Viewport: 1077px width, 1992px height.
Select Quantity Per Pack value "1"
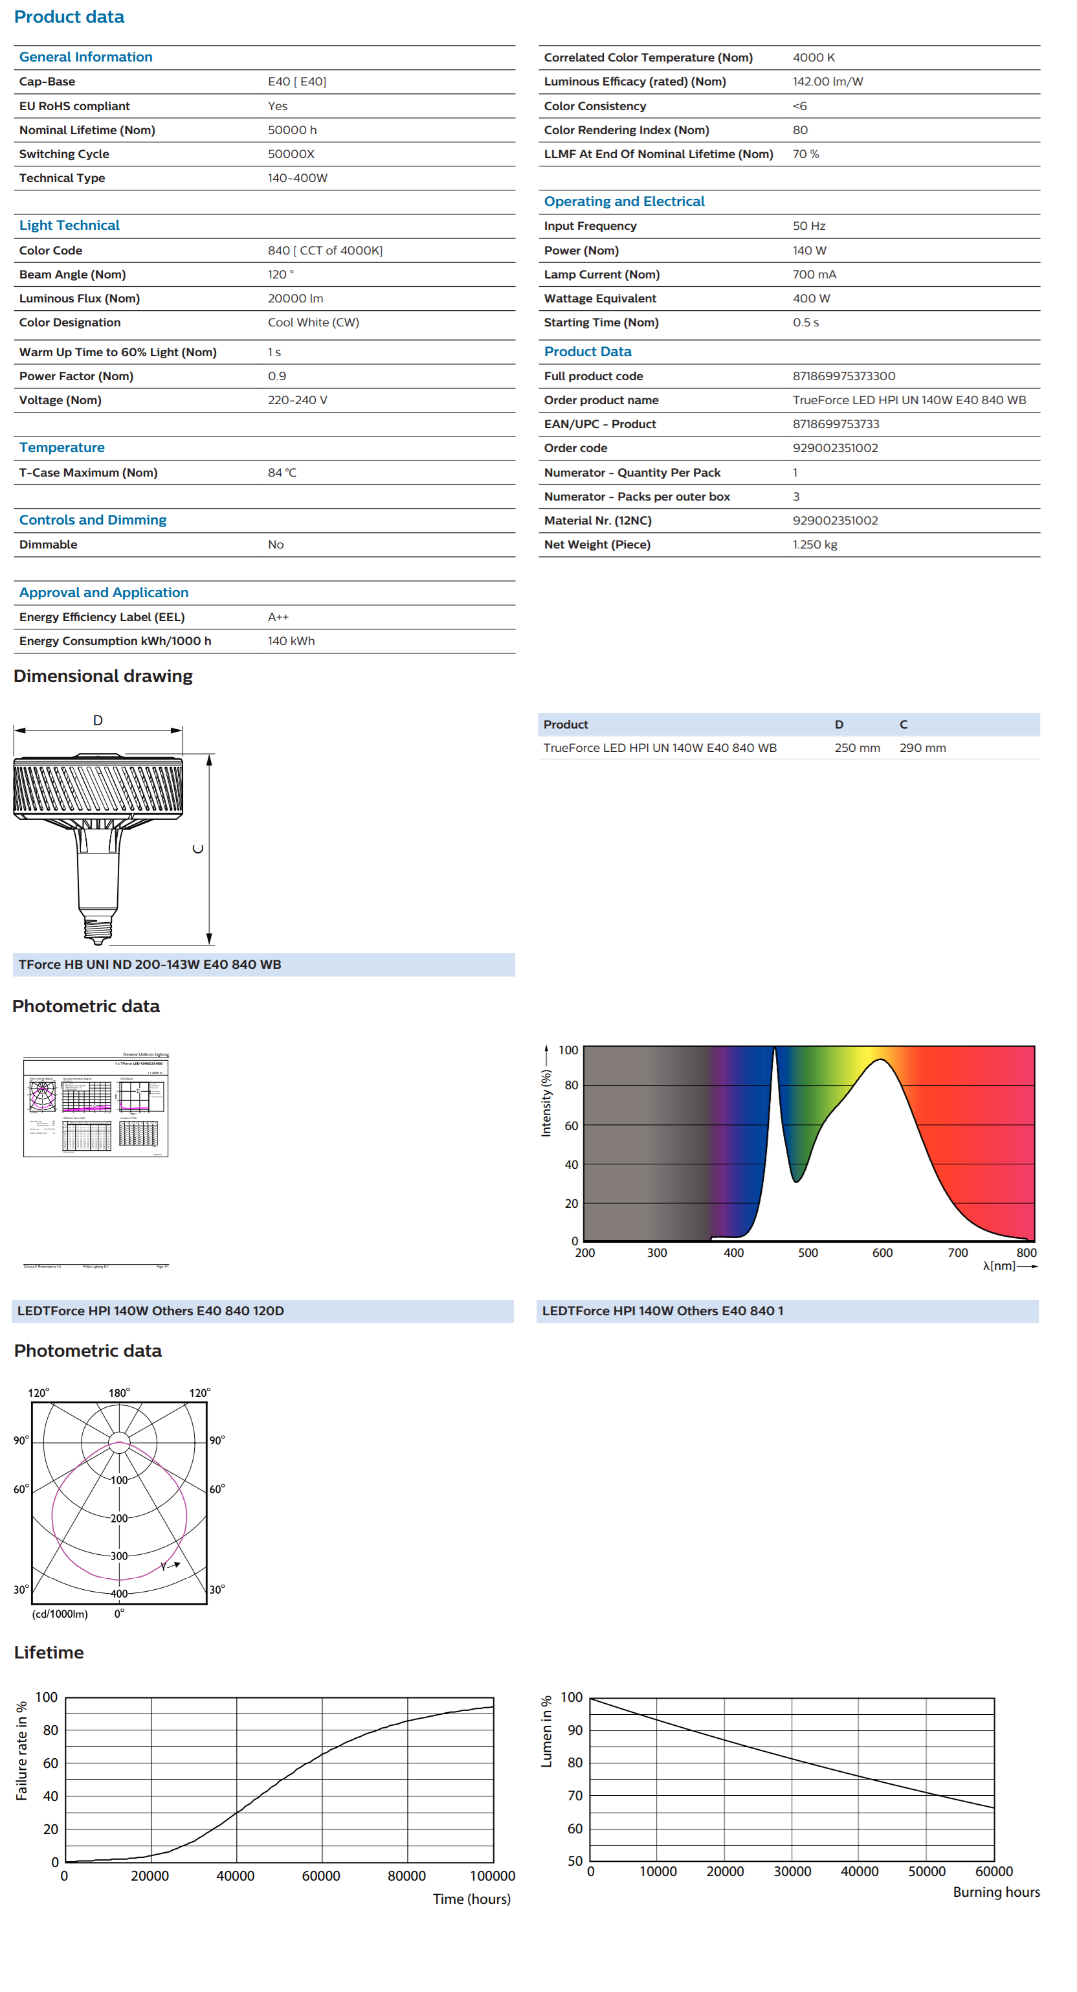[x=795, y=473]
